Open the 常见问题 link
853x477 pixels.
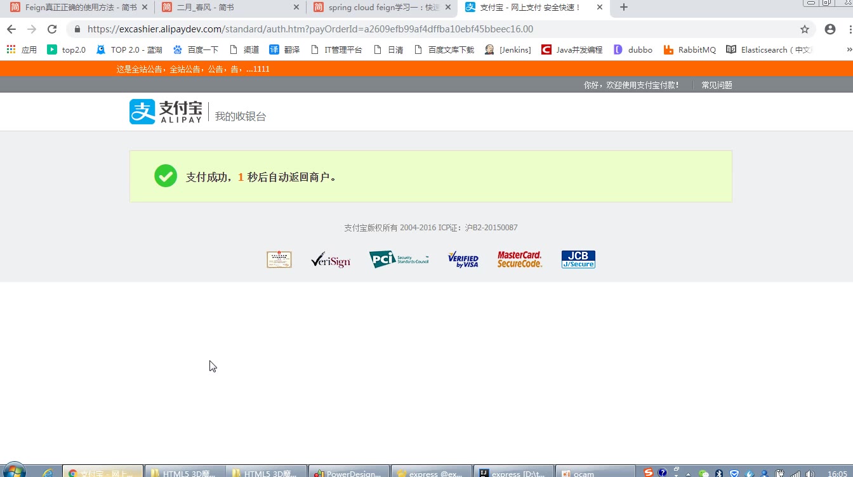pos(717,85)
